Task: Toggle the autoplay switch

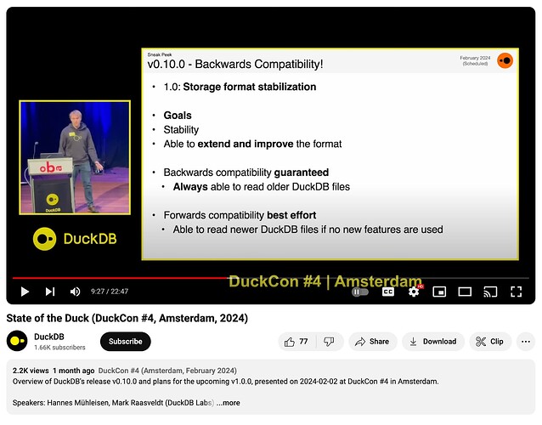Action: [x=360, y=292]
